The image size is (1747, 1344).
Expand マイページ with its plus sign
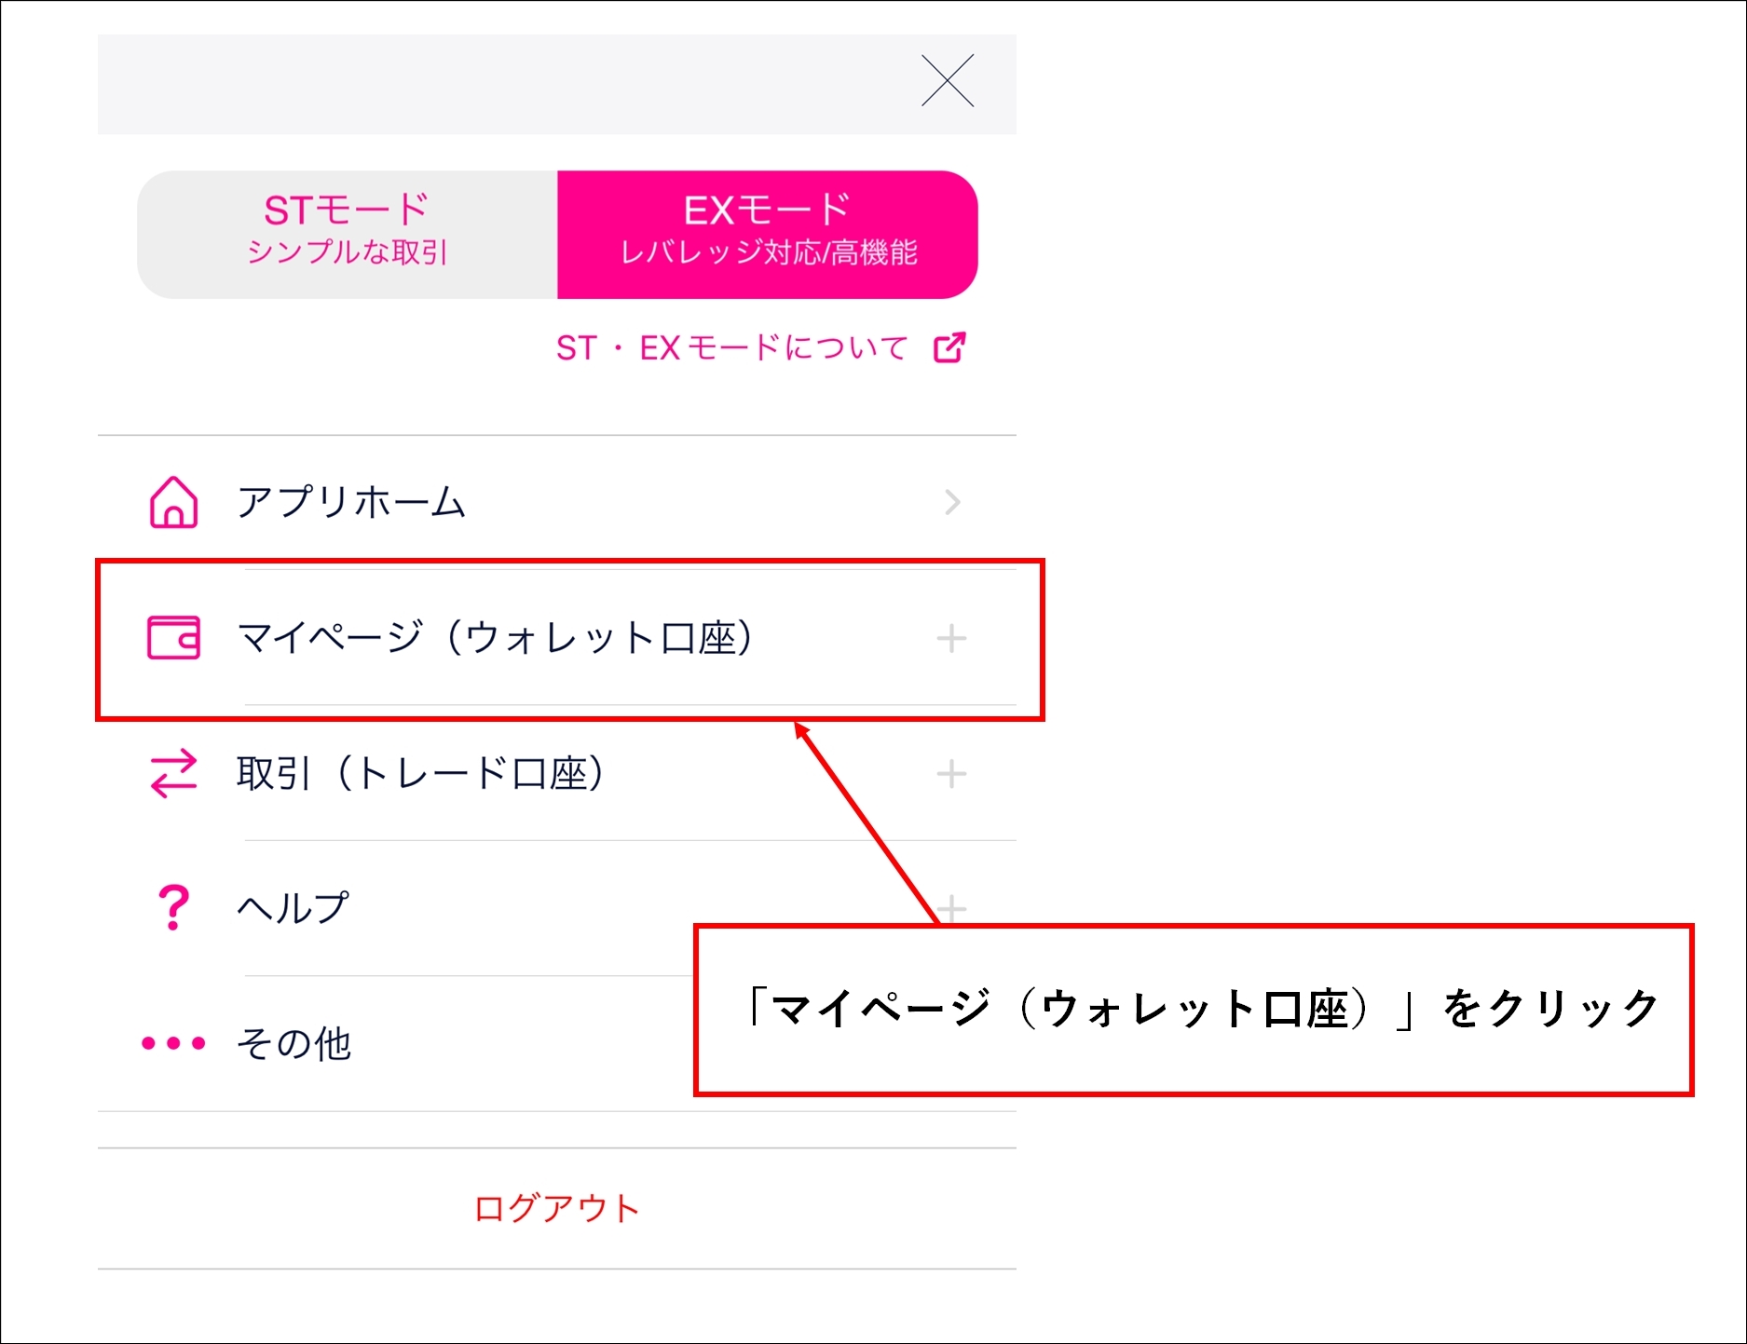951,639
